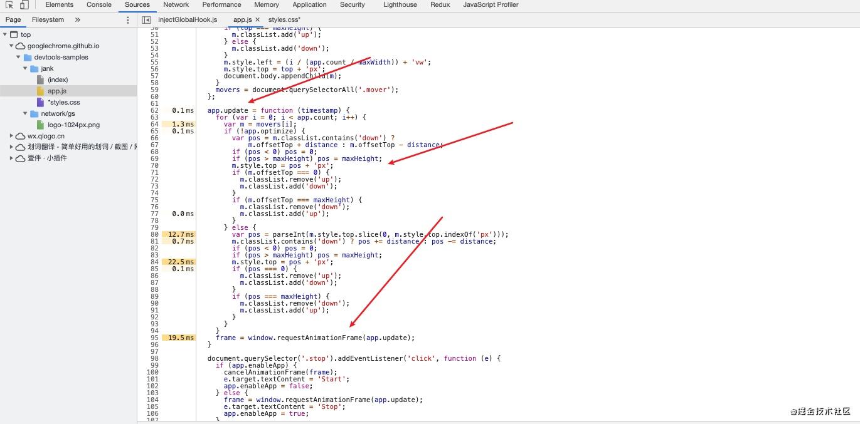Click line number 62 in the gutter
Image resolution: width=860 pixels, height=424 pixels.
tap(154, 111)
